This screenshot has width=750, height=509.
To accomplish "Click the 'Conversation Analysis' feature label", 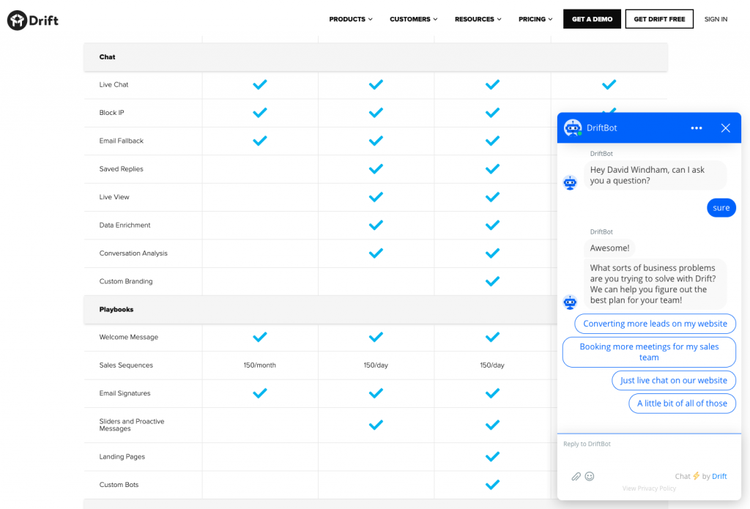I will (x=133, y=253).
